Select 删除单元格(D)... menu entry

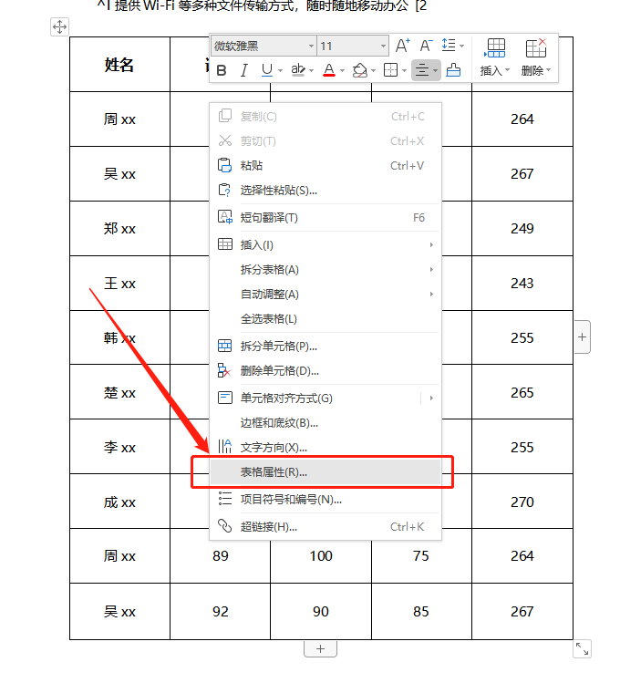pos(325,371)
